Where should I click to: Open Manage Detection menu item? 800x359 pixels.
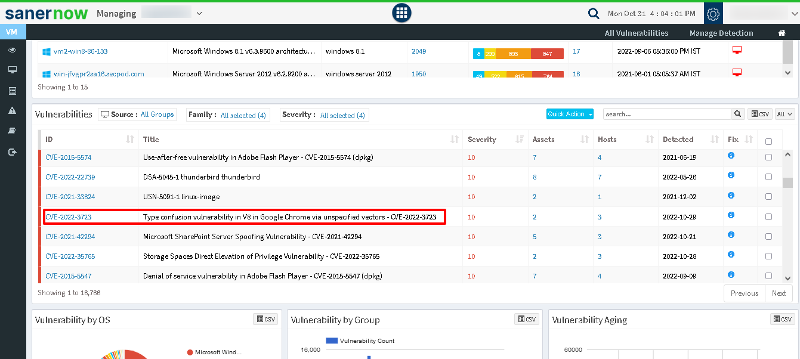pyautogui.click(x=721, y=33)
